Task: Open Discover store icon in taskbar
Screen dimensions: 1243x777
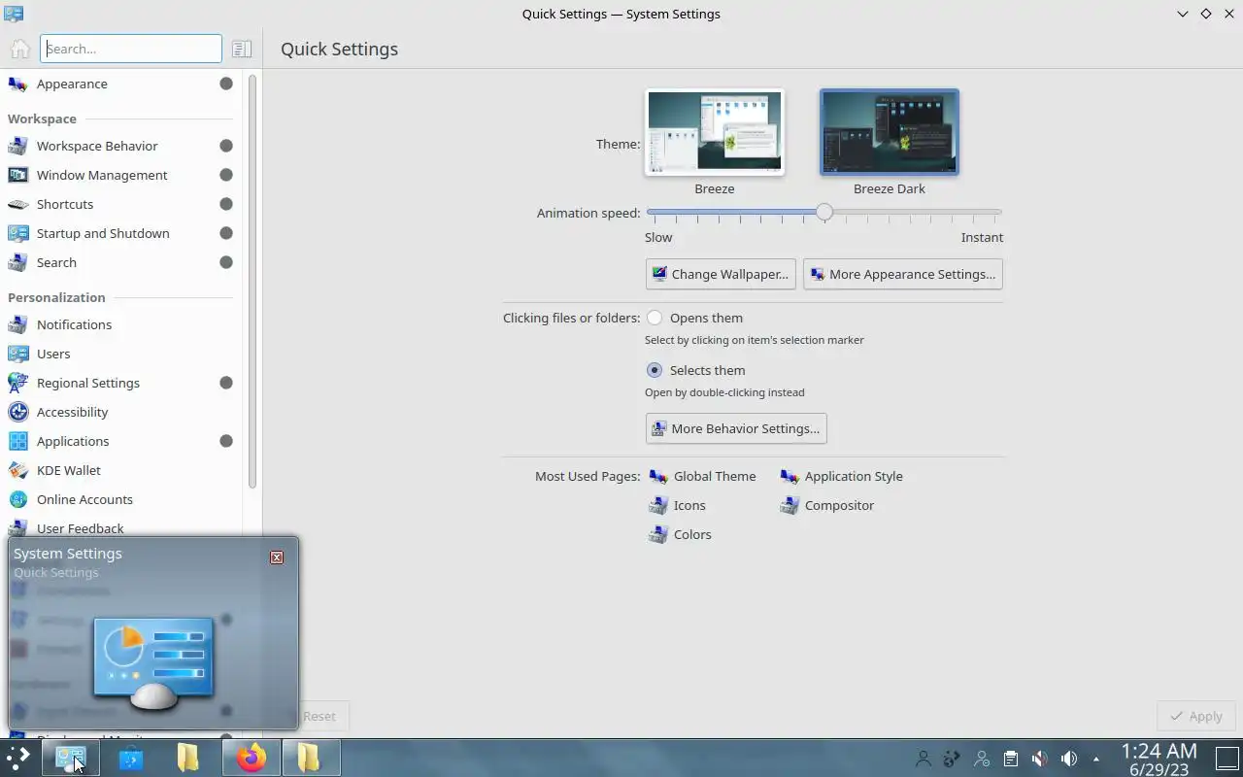Action: click(x=130, y=758)
